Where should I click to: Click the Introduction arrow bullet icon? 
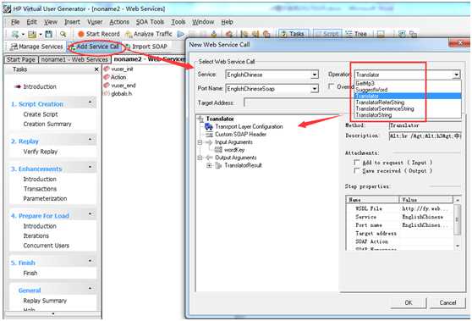18,86
